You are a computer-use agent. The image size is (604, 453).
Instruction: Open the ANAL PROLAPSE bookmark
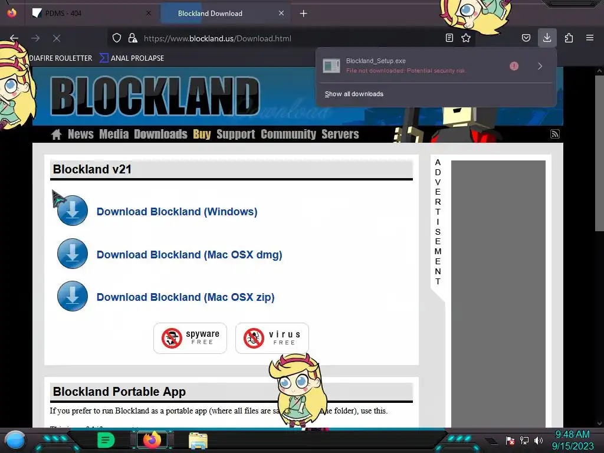pos(132,58)
